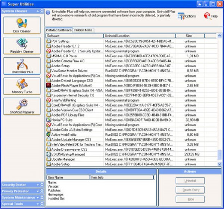Switch to the Installed Software tab
Image resolution: width=224 pixels, height=209 pixels.
point(59,30)
